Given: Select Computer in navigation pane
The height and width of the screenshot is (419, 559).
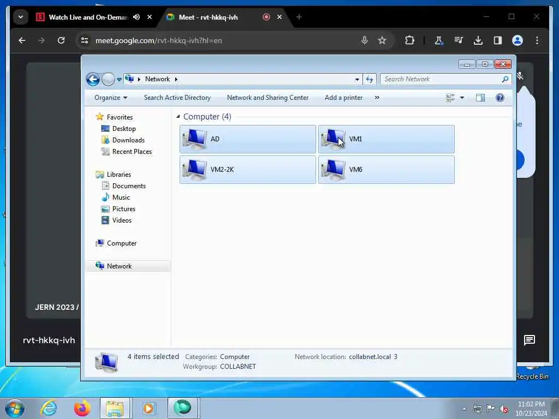Looking at the screenshot, I should (x=116, y=243).
